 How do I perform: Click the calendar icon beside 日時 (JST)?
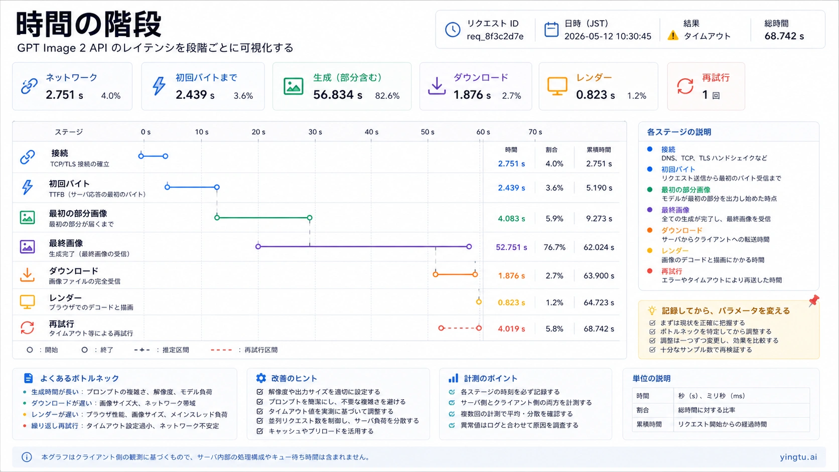[551, 30]
